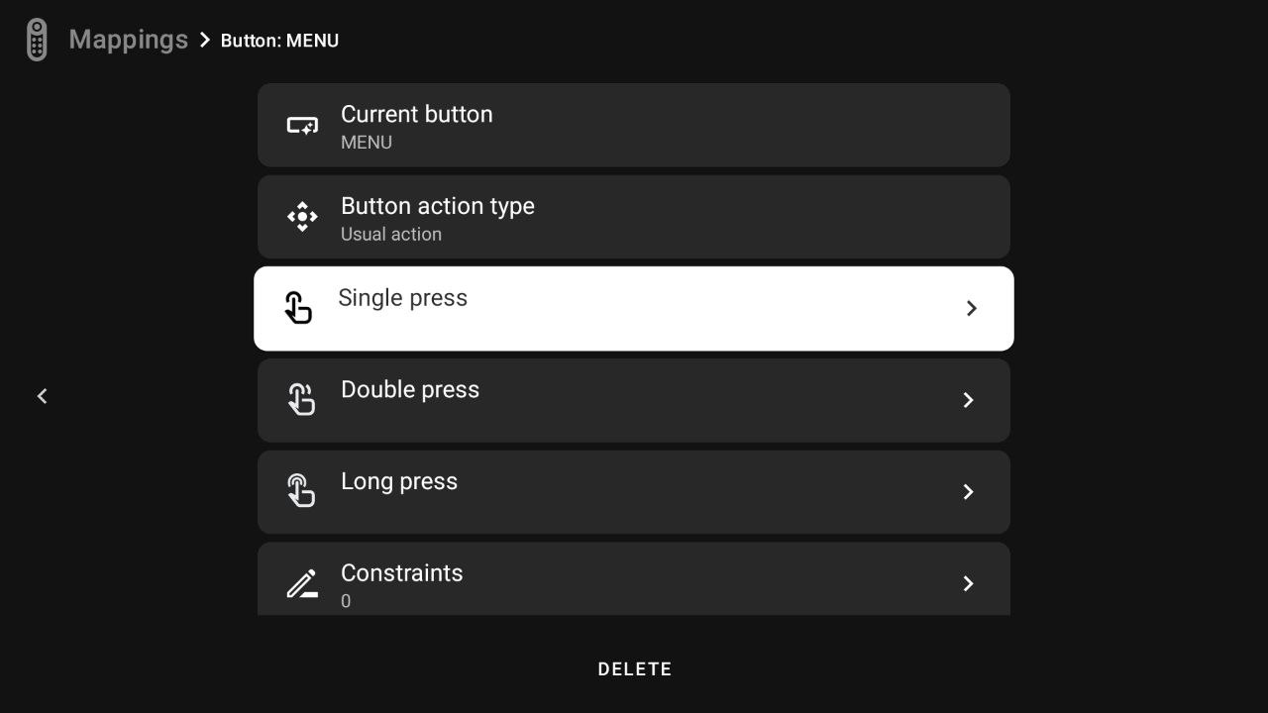Click the back arrow on the left edge
The height and width of the screenshot is (713, 1268).
[x=42, y=396]
